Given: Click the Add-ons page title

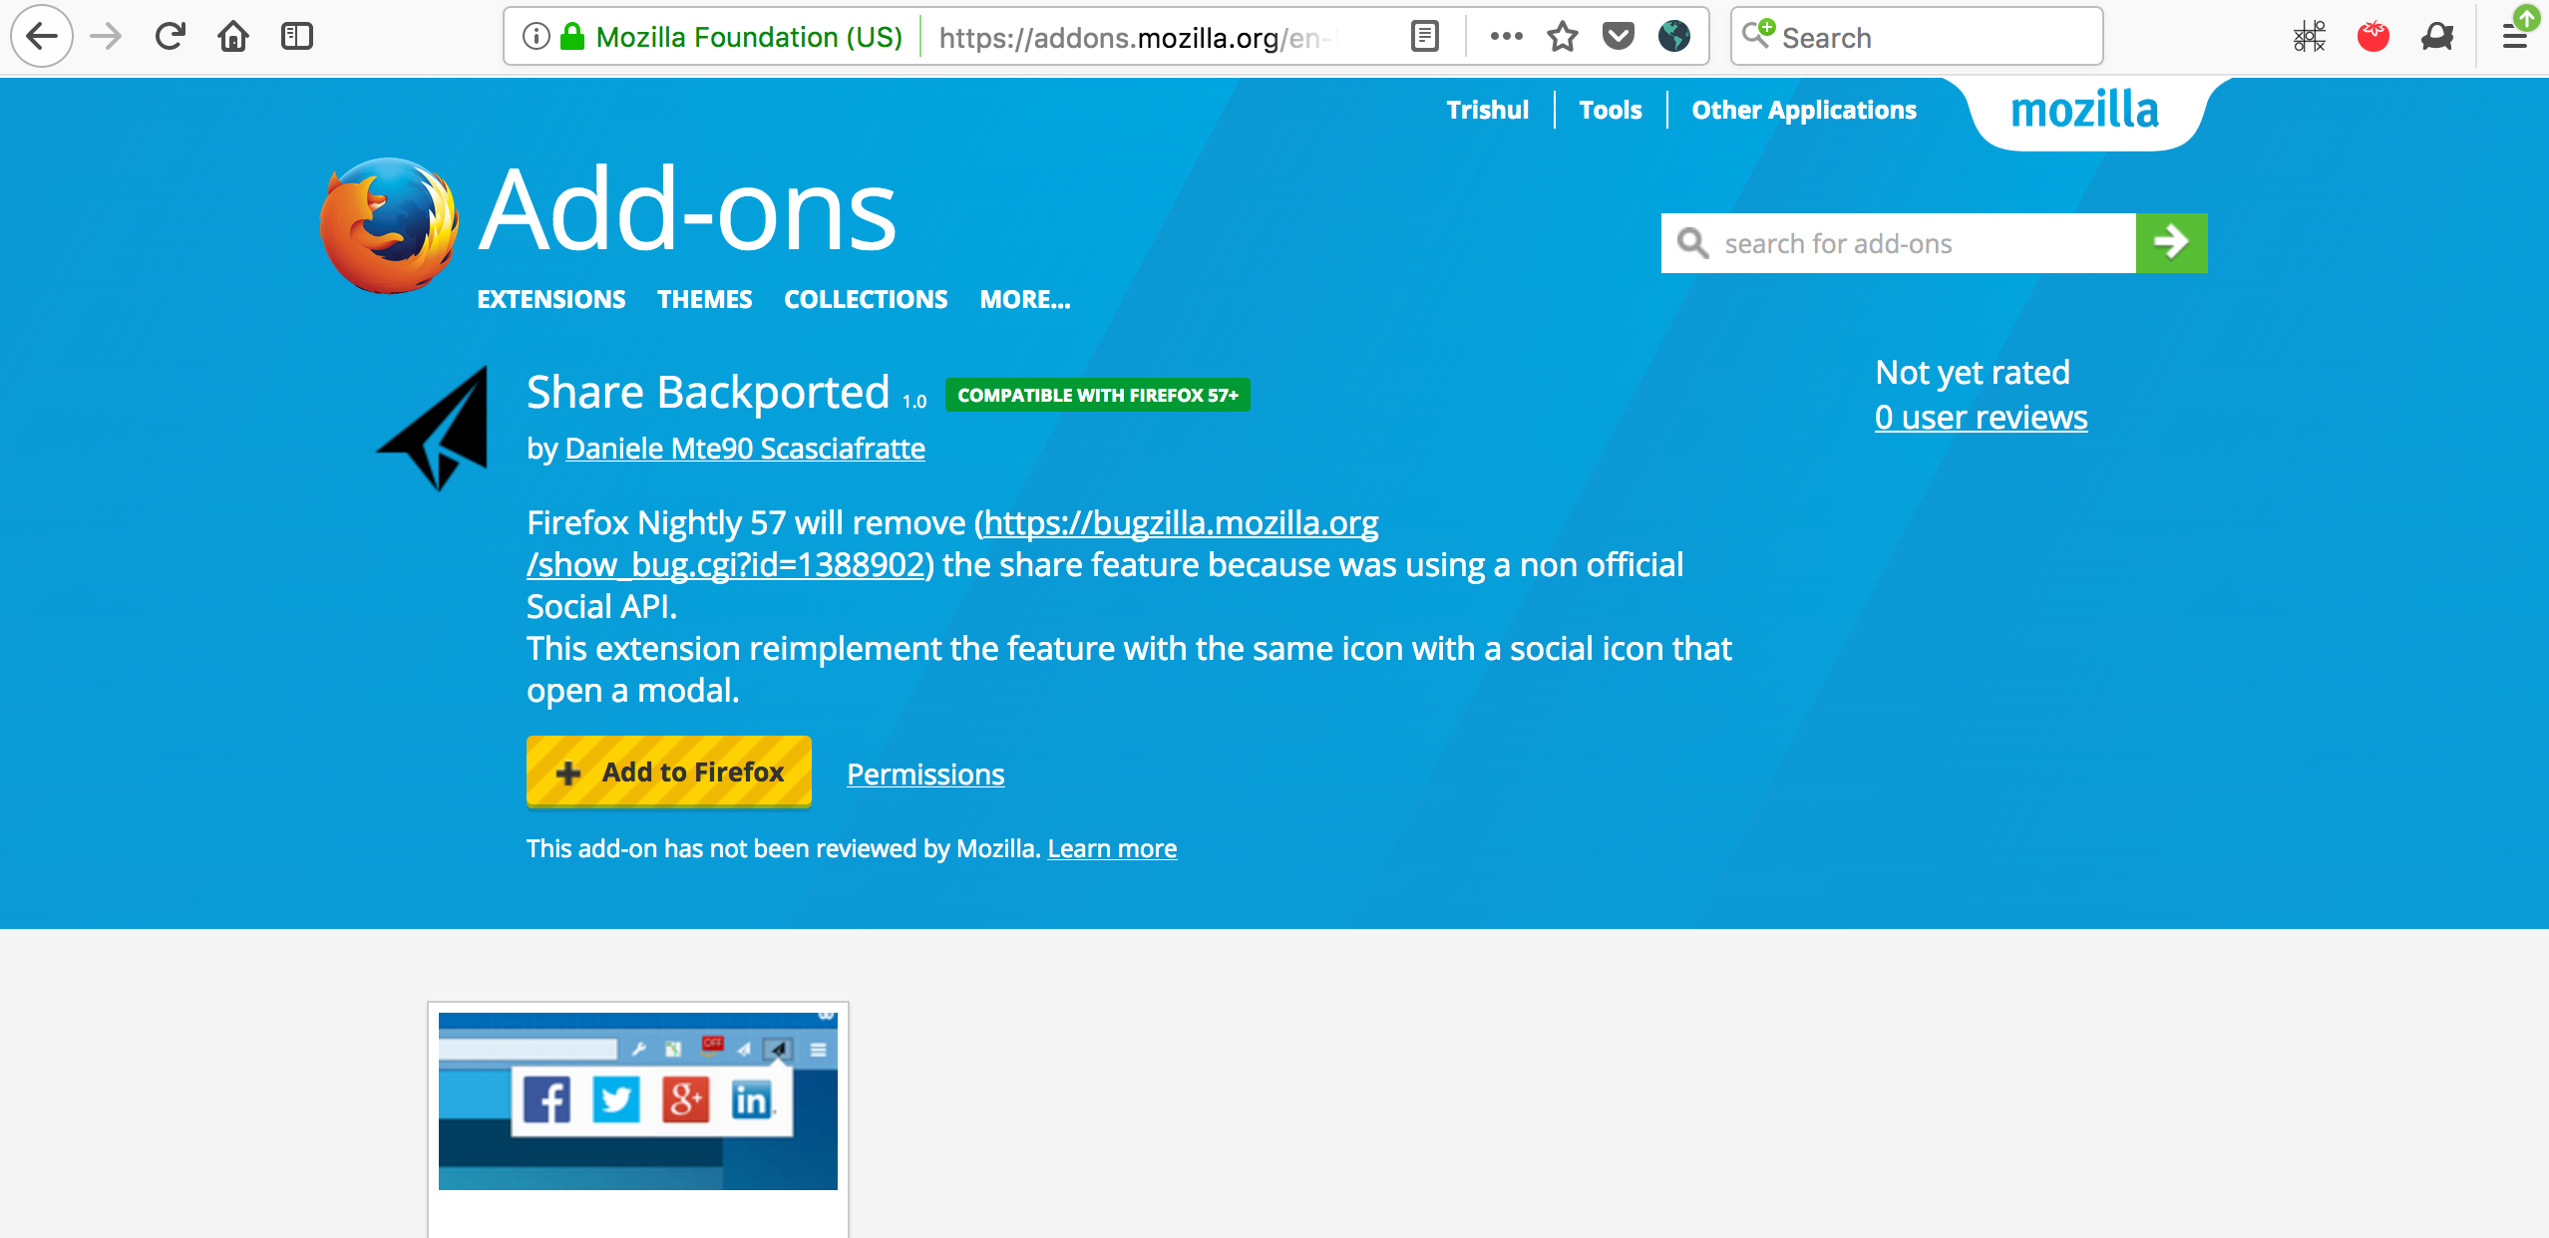Looking at the screenshot, I should coord(687,210).
